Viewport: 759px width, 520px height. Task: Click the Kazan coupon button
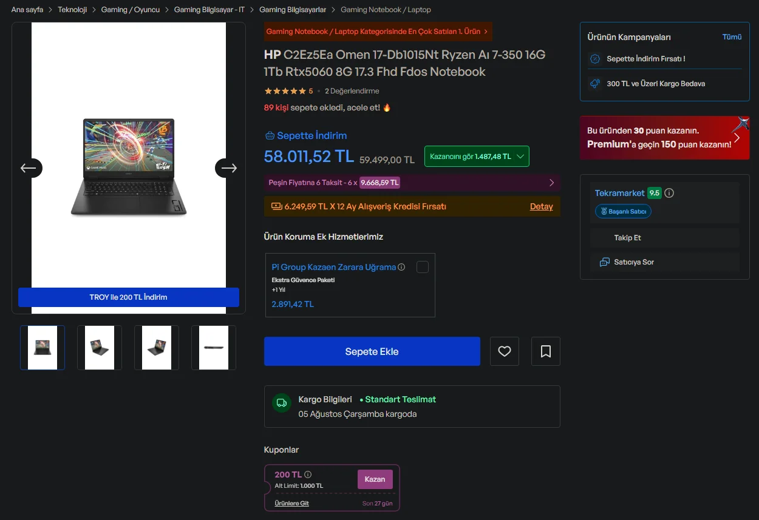(x=375, y=479)
